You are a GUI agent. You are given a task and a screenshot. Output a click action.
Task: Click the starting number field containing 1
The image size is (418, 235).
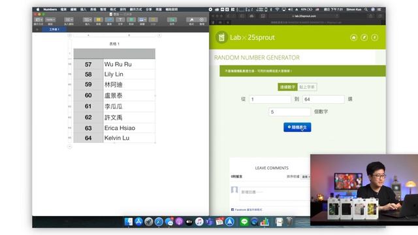pos(270,99)
